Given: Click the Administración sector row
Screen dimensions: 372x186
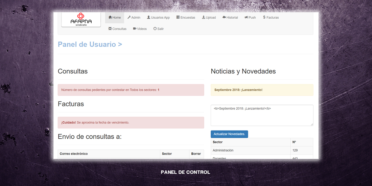Looking at the screenshot, I should 262,150.
